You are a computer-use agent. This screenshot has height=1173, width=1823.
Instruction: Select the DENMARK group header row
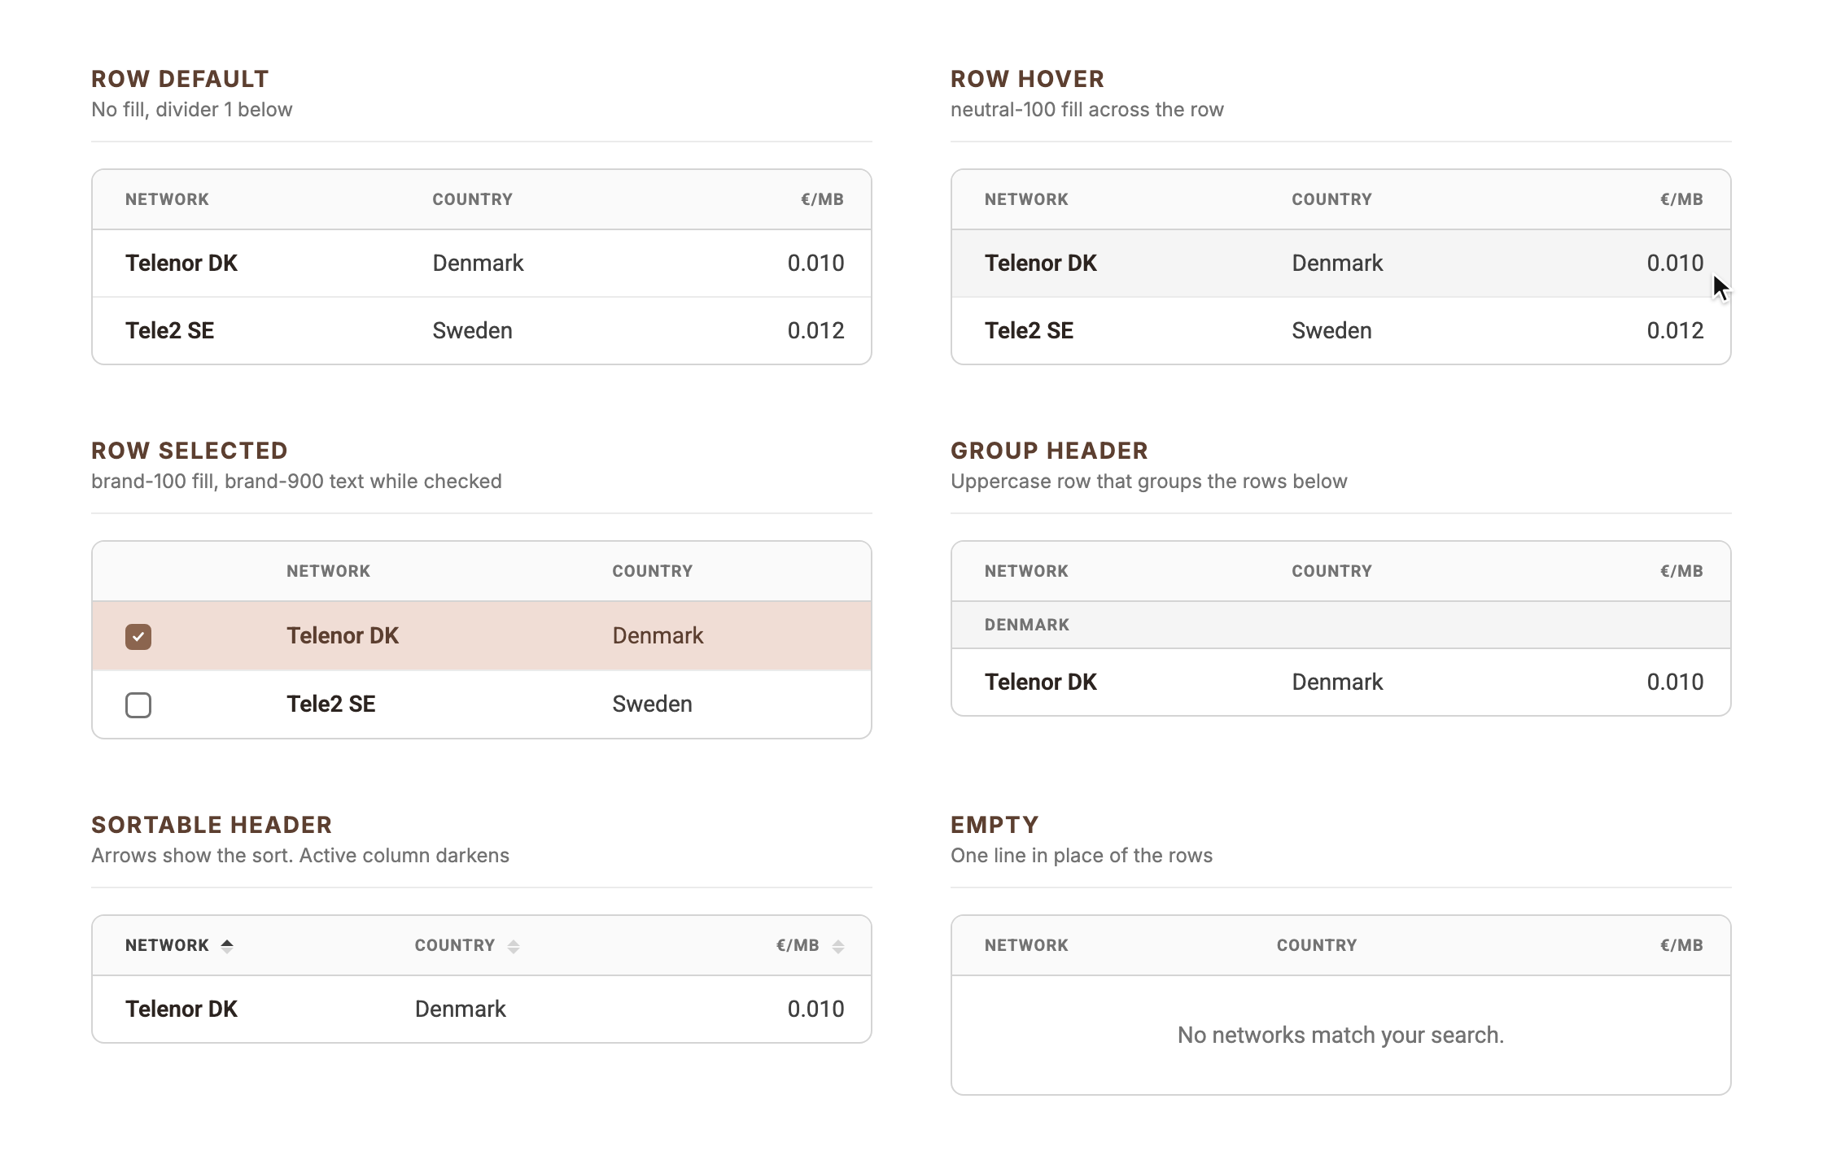click(x=1340, y=625)
